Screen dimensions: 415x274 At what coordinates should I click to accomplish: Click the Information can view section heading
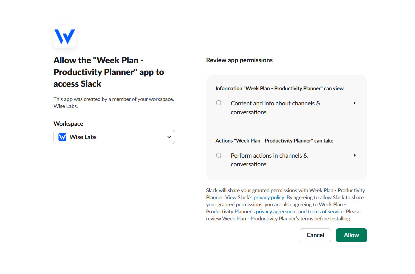(x=279, y=88)
